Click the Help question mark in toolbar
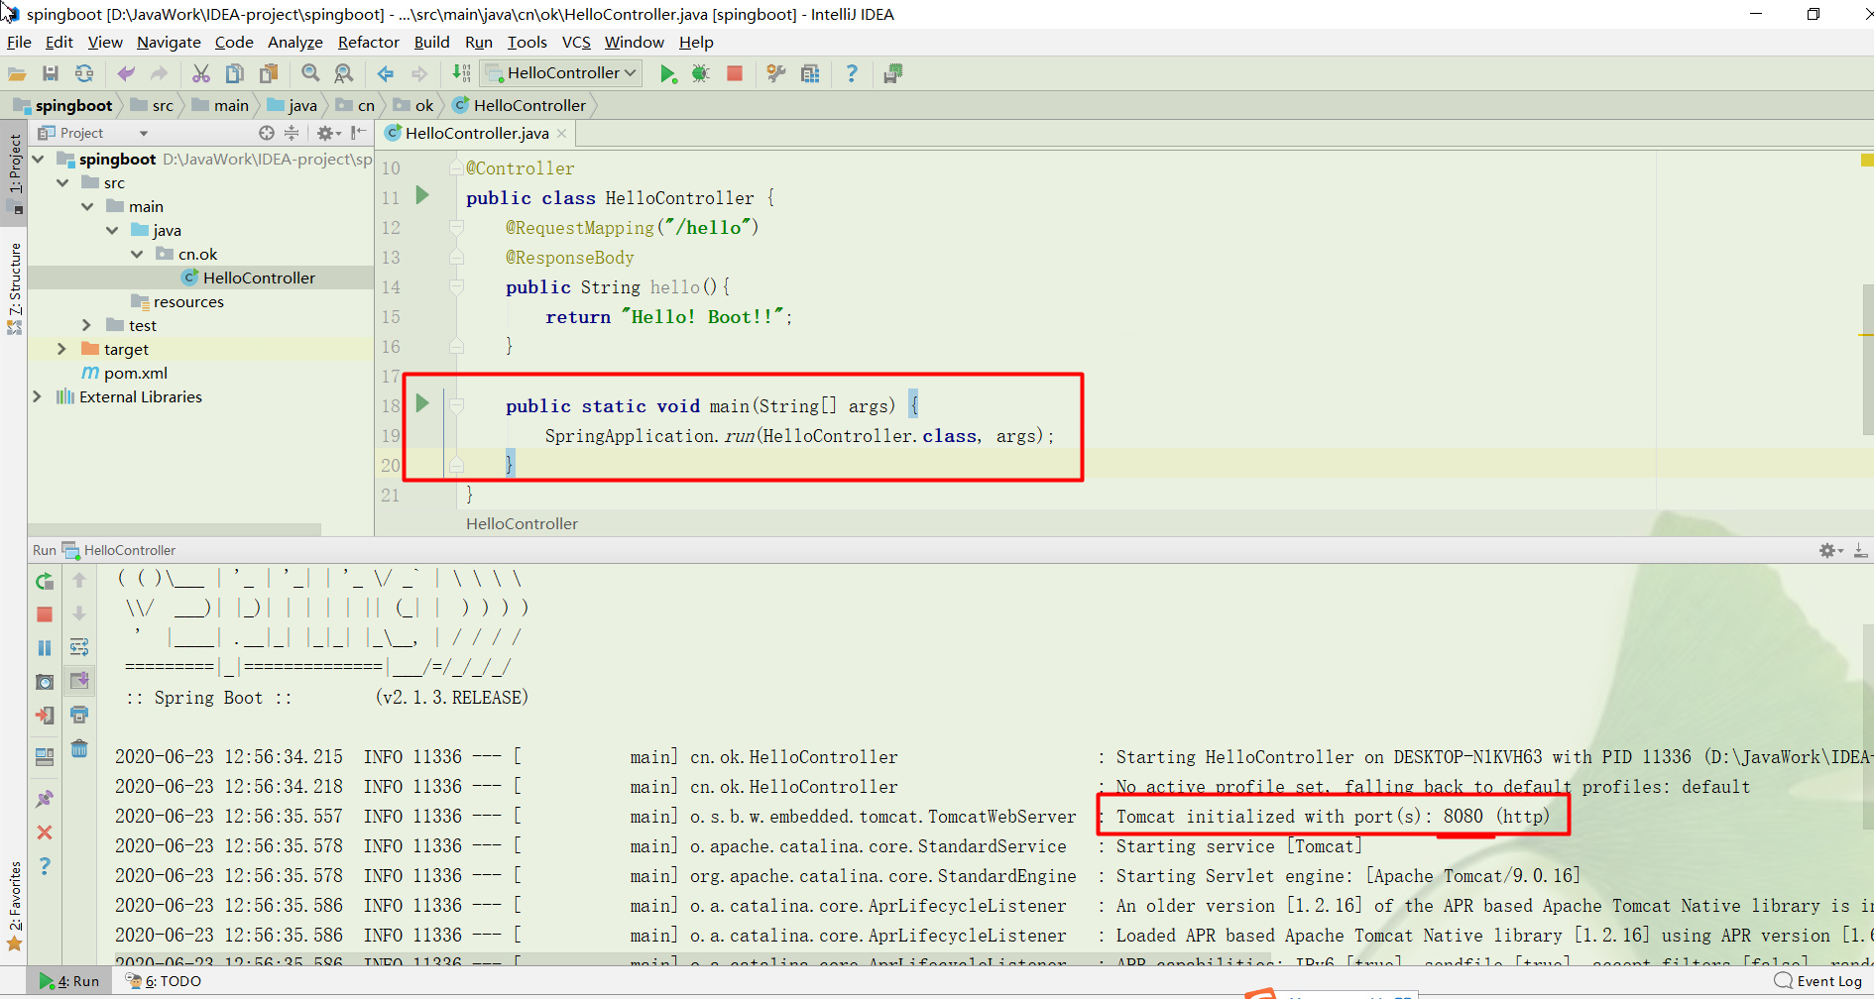 tap(852, 73)
